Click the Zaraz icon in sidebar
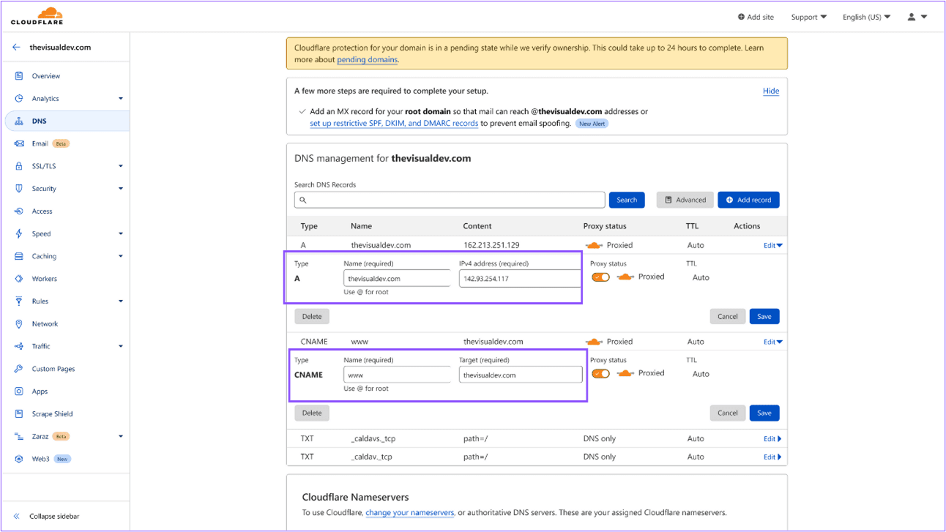Screen dimensions: 946x532 click(x=19, y=437)
